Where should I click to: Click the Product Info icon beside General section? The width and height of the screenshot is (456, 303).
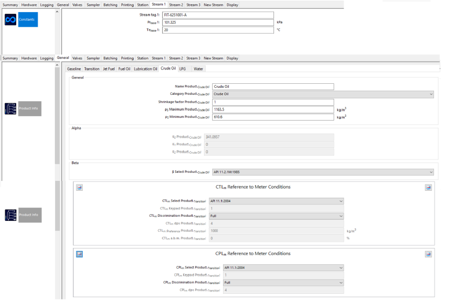tap(10, 109)
